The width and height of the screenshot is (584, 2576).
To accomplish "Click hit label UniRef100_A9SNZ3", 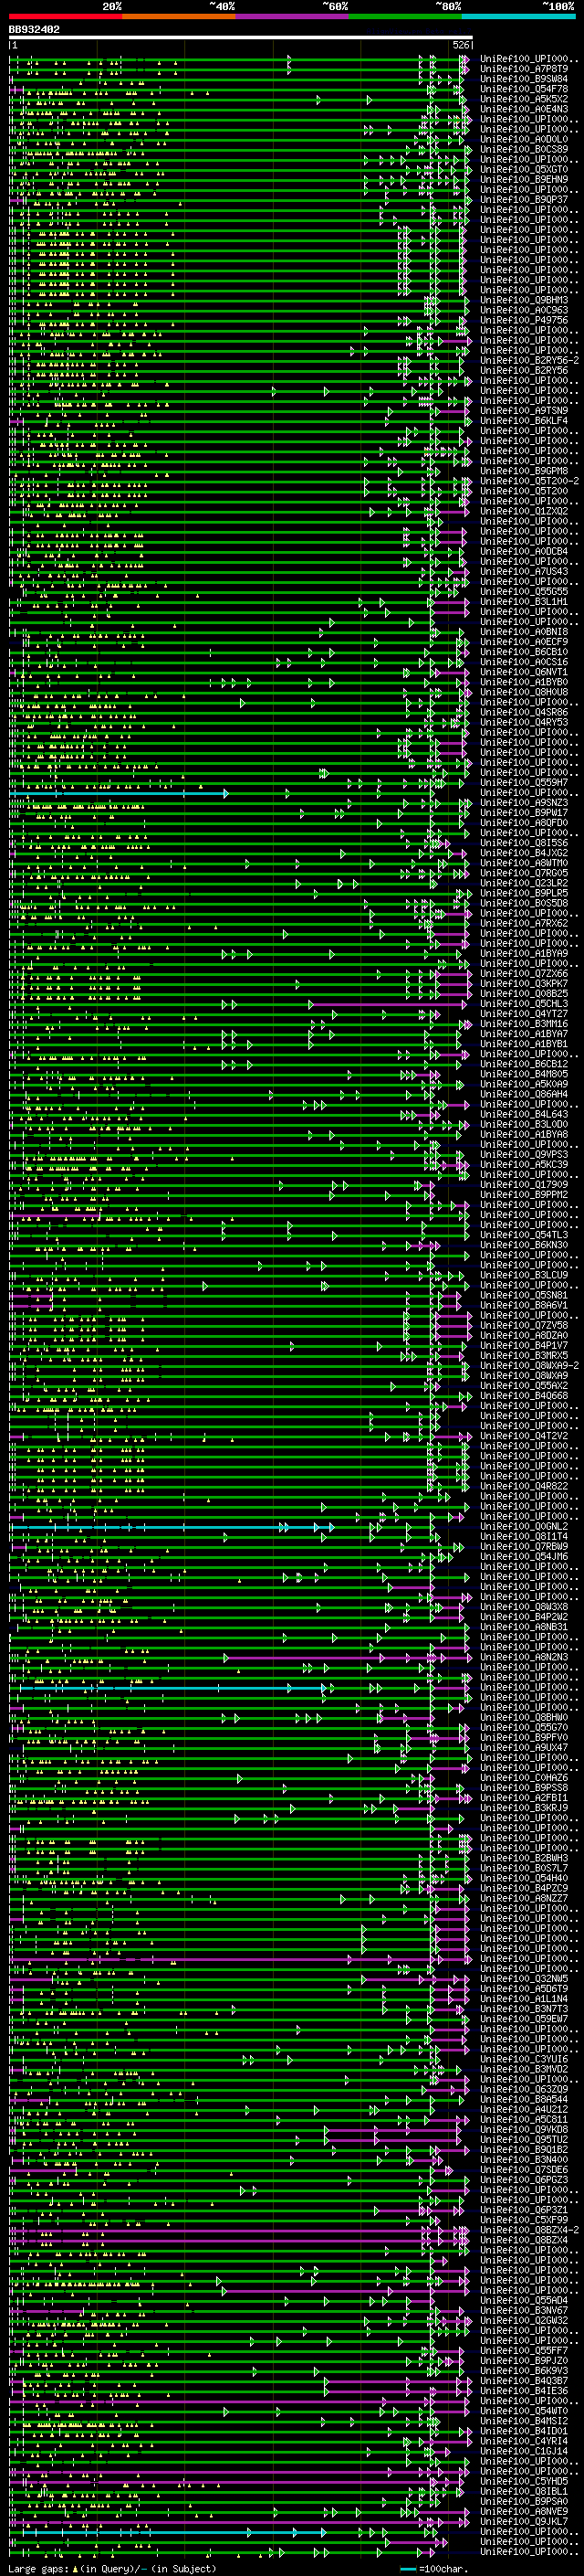I will click(x=524, y=802).
